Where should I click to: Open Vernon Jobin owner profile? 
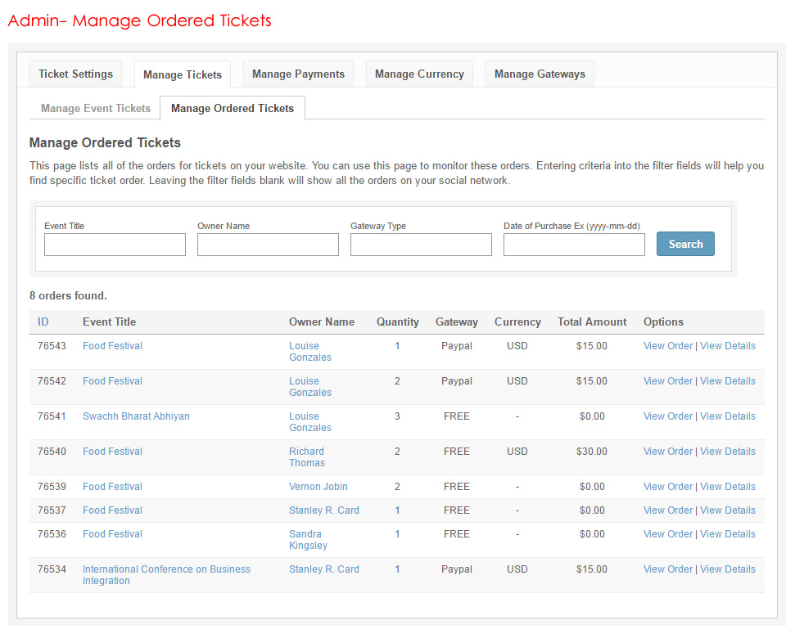pyautogui.click(x=318, y=487)
